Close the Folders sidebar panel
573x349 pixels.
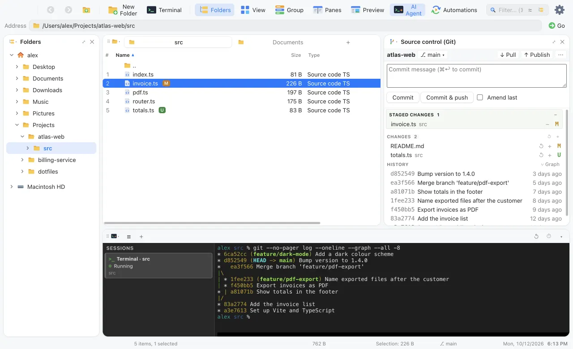(x=92, y=42)
